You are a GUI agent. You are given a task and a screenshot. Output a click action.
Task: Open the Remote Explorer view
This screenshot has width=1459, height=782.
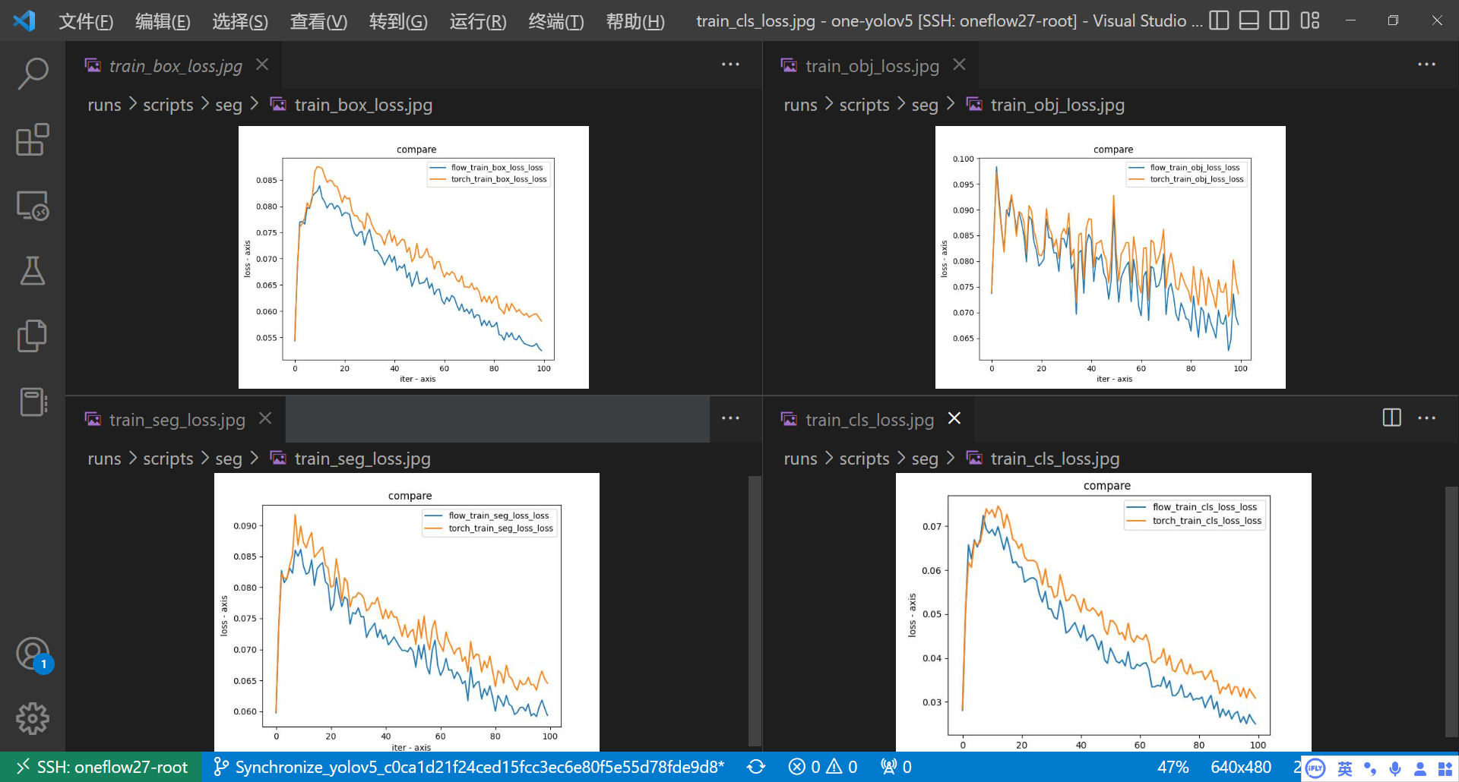click(x=31, y=205)
